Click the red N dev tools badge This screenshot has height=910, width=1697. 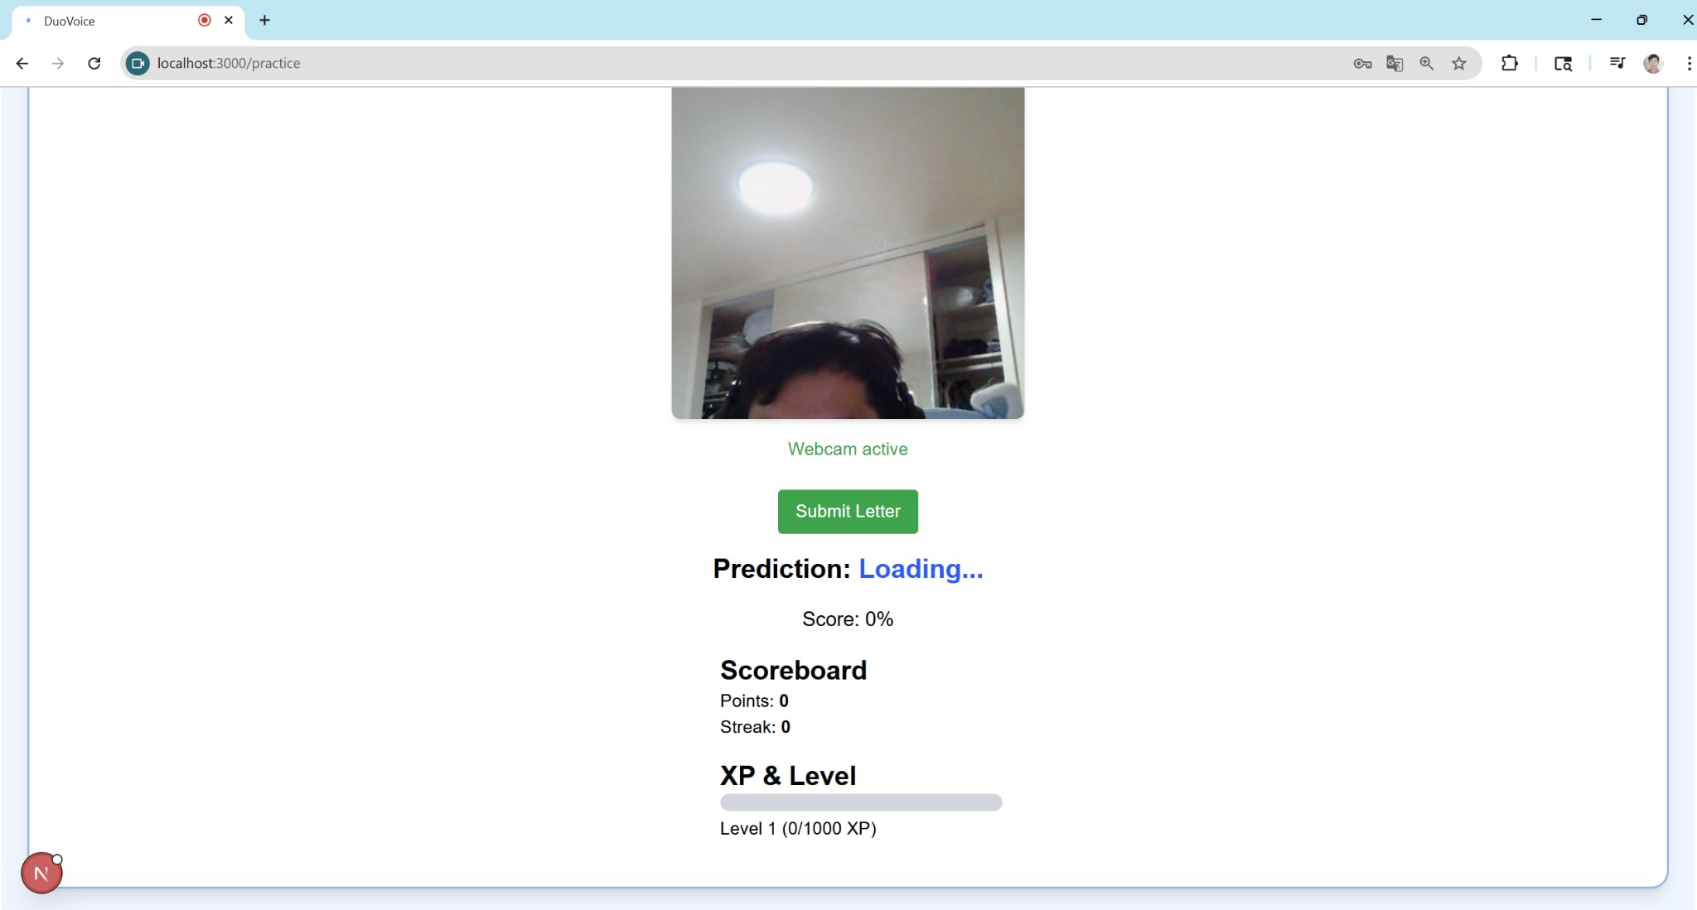coord(41,873)
